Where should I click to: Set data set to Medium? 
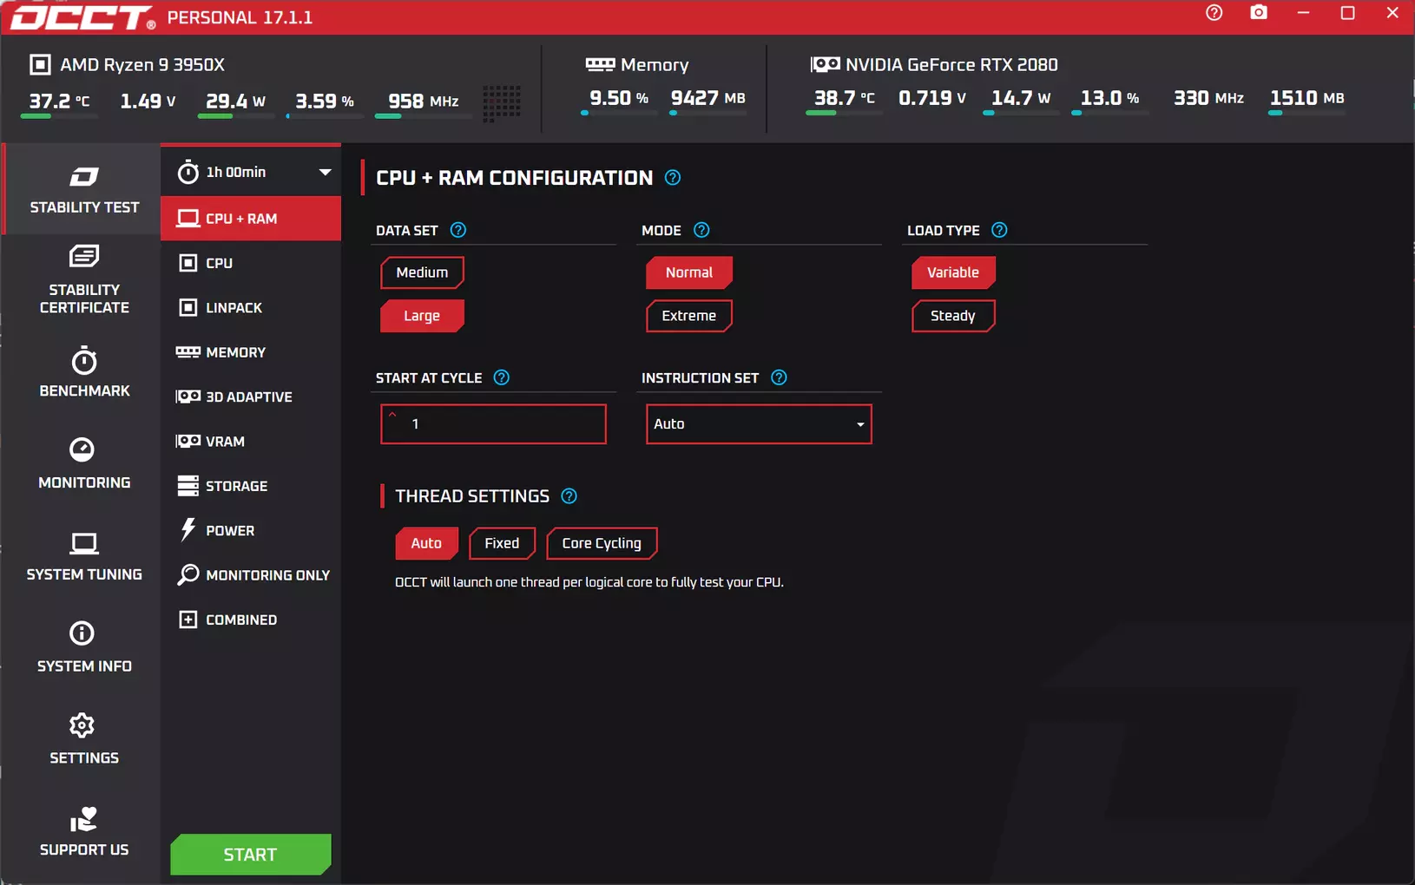(422, 272)
